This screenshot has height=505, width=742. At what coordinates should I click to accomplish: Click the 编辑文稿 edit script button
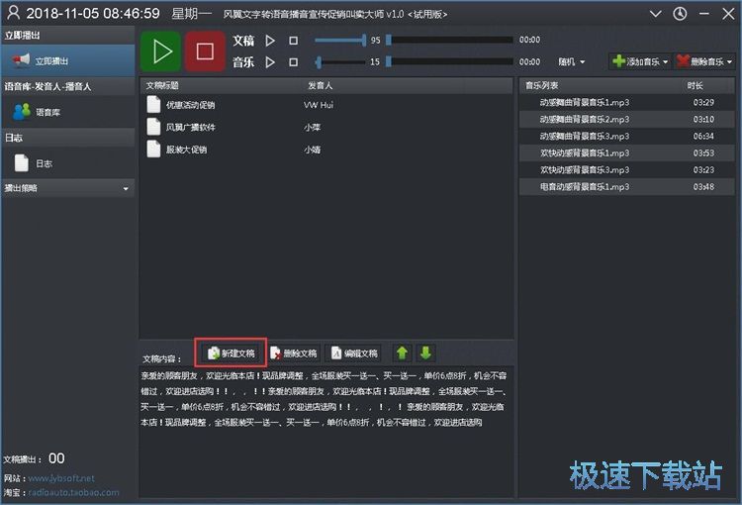pos(354,353)
